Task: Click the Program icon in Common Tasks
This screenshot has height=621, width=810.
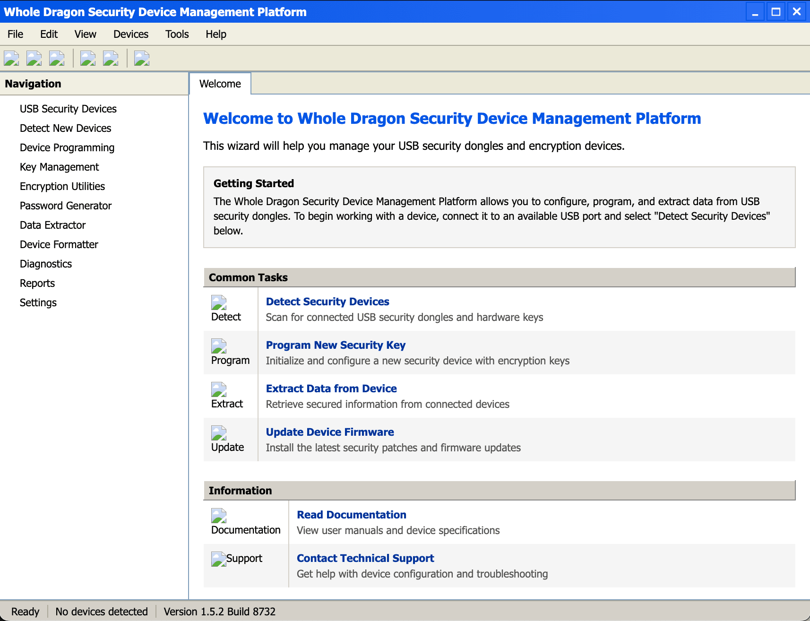Action: (219, 346)
